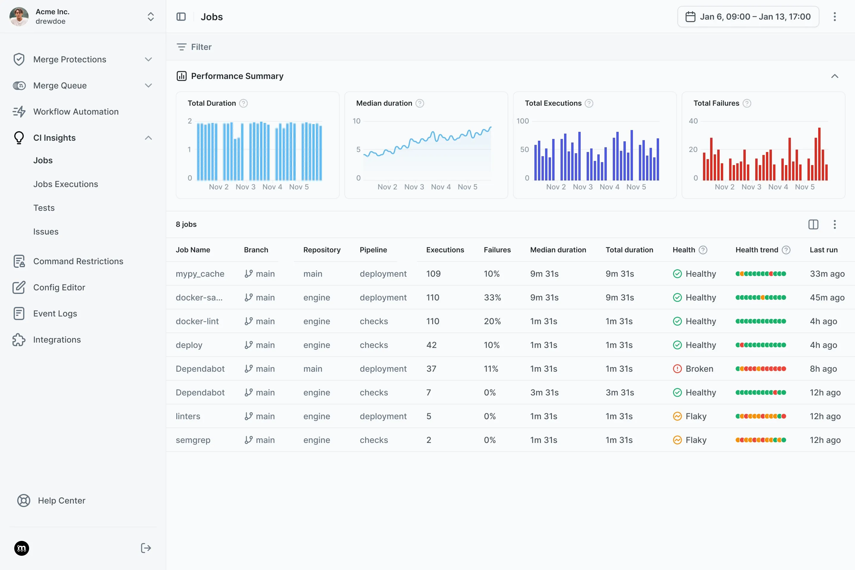This screenshot has height=570, width=855.
Task: Expand the Merge Protections section
Action: click(148, 59)
